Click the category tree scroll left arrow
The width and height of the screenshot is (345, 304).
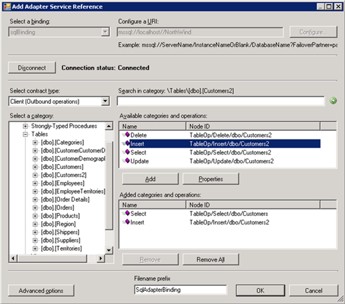13,258
